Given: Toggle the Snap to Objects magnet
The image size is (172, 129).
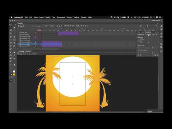Looking at the screenshot, I should point(11,81).
